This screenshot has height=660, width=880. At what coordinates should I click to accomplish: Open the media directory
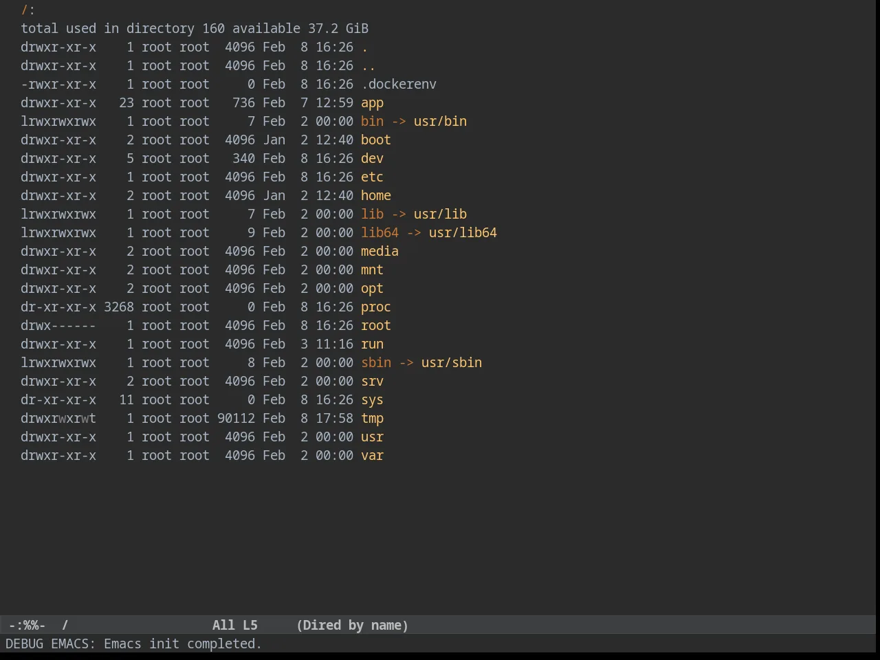tap(379, 252)
